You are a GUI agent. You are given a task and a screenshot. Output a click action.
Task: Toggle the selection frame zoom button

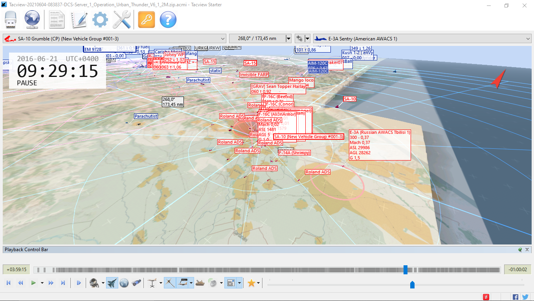[x=231, y=283]
